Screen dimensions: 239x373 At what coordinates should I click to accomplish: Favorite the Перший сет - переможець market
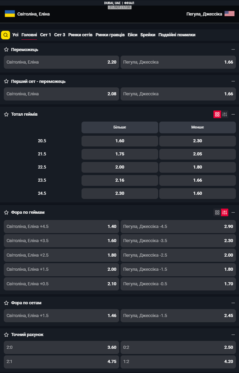(x=6, y=81)
